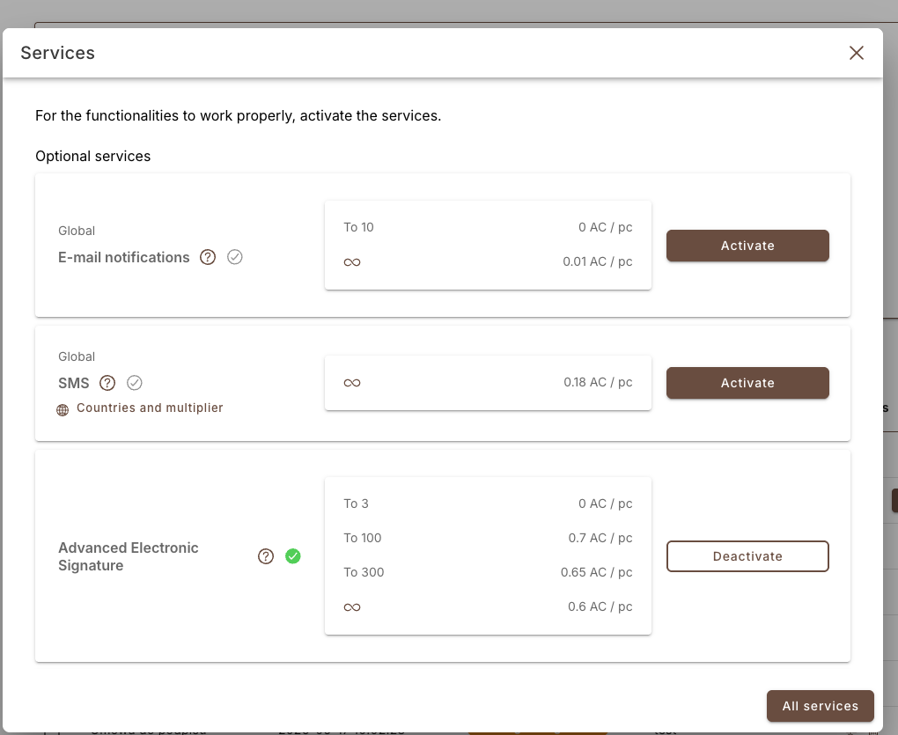The height and width of the screenshot is (735, 898).
Task: Click the infinity symbol in the SMS pricing
Action: (352, 383)
